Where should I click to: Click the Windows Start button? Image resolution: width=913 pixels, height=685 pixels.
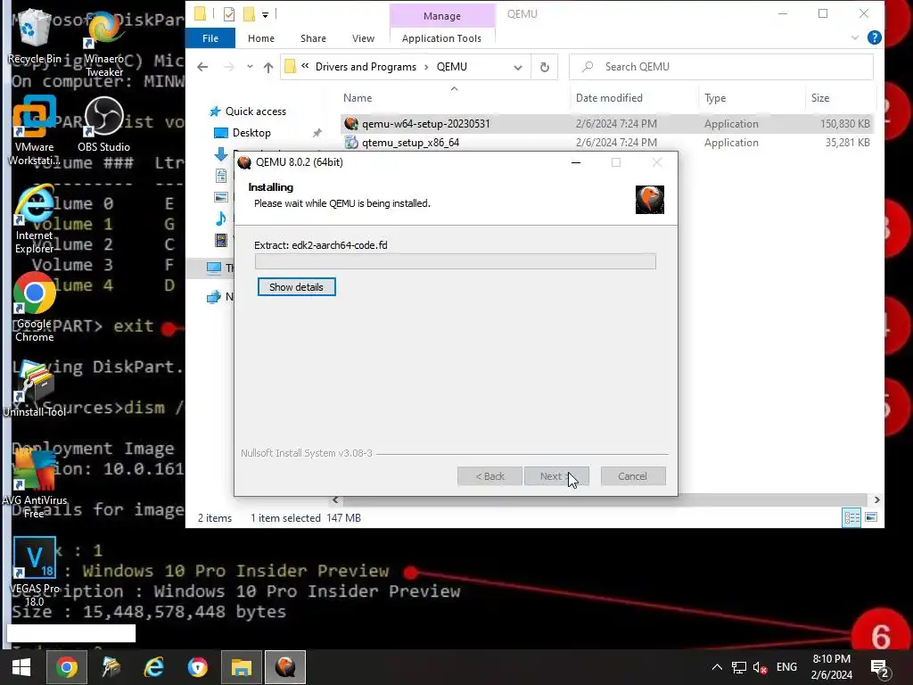point(21,667)
